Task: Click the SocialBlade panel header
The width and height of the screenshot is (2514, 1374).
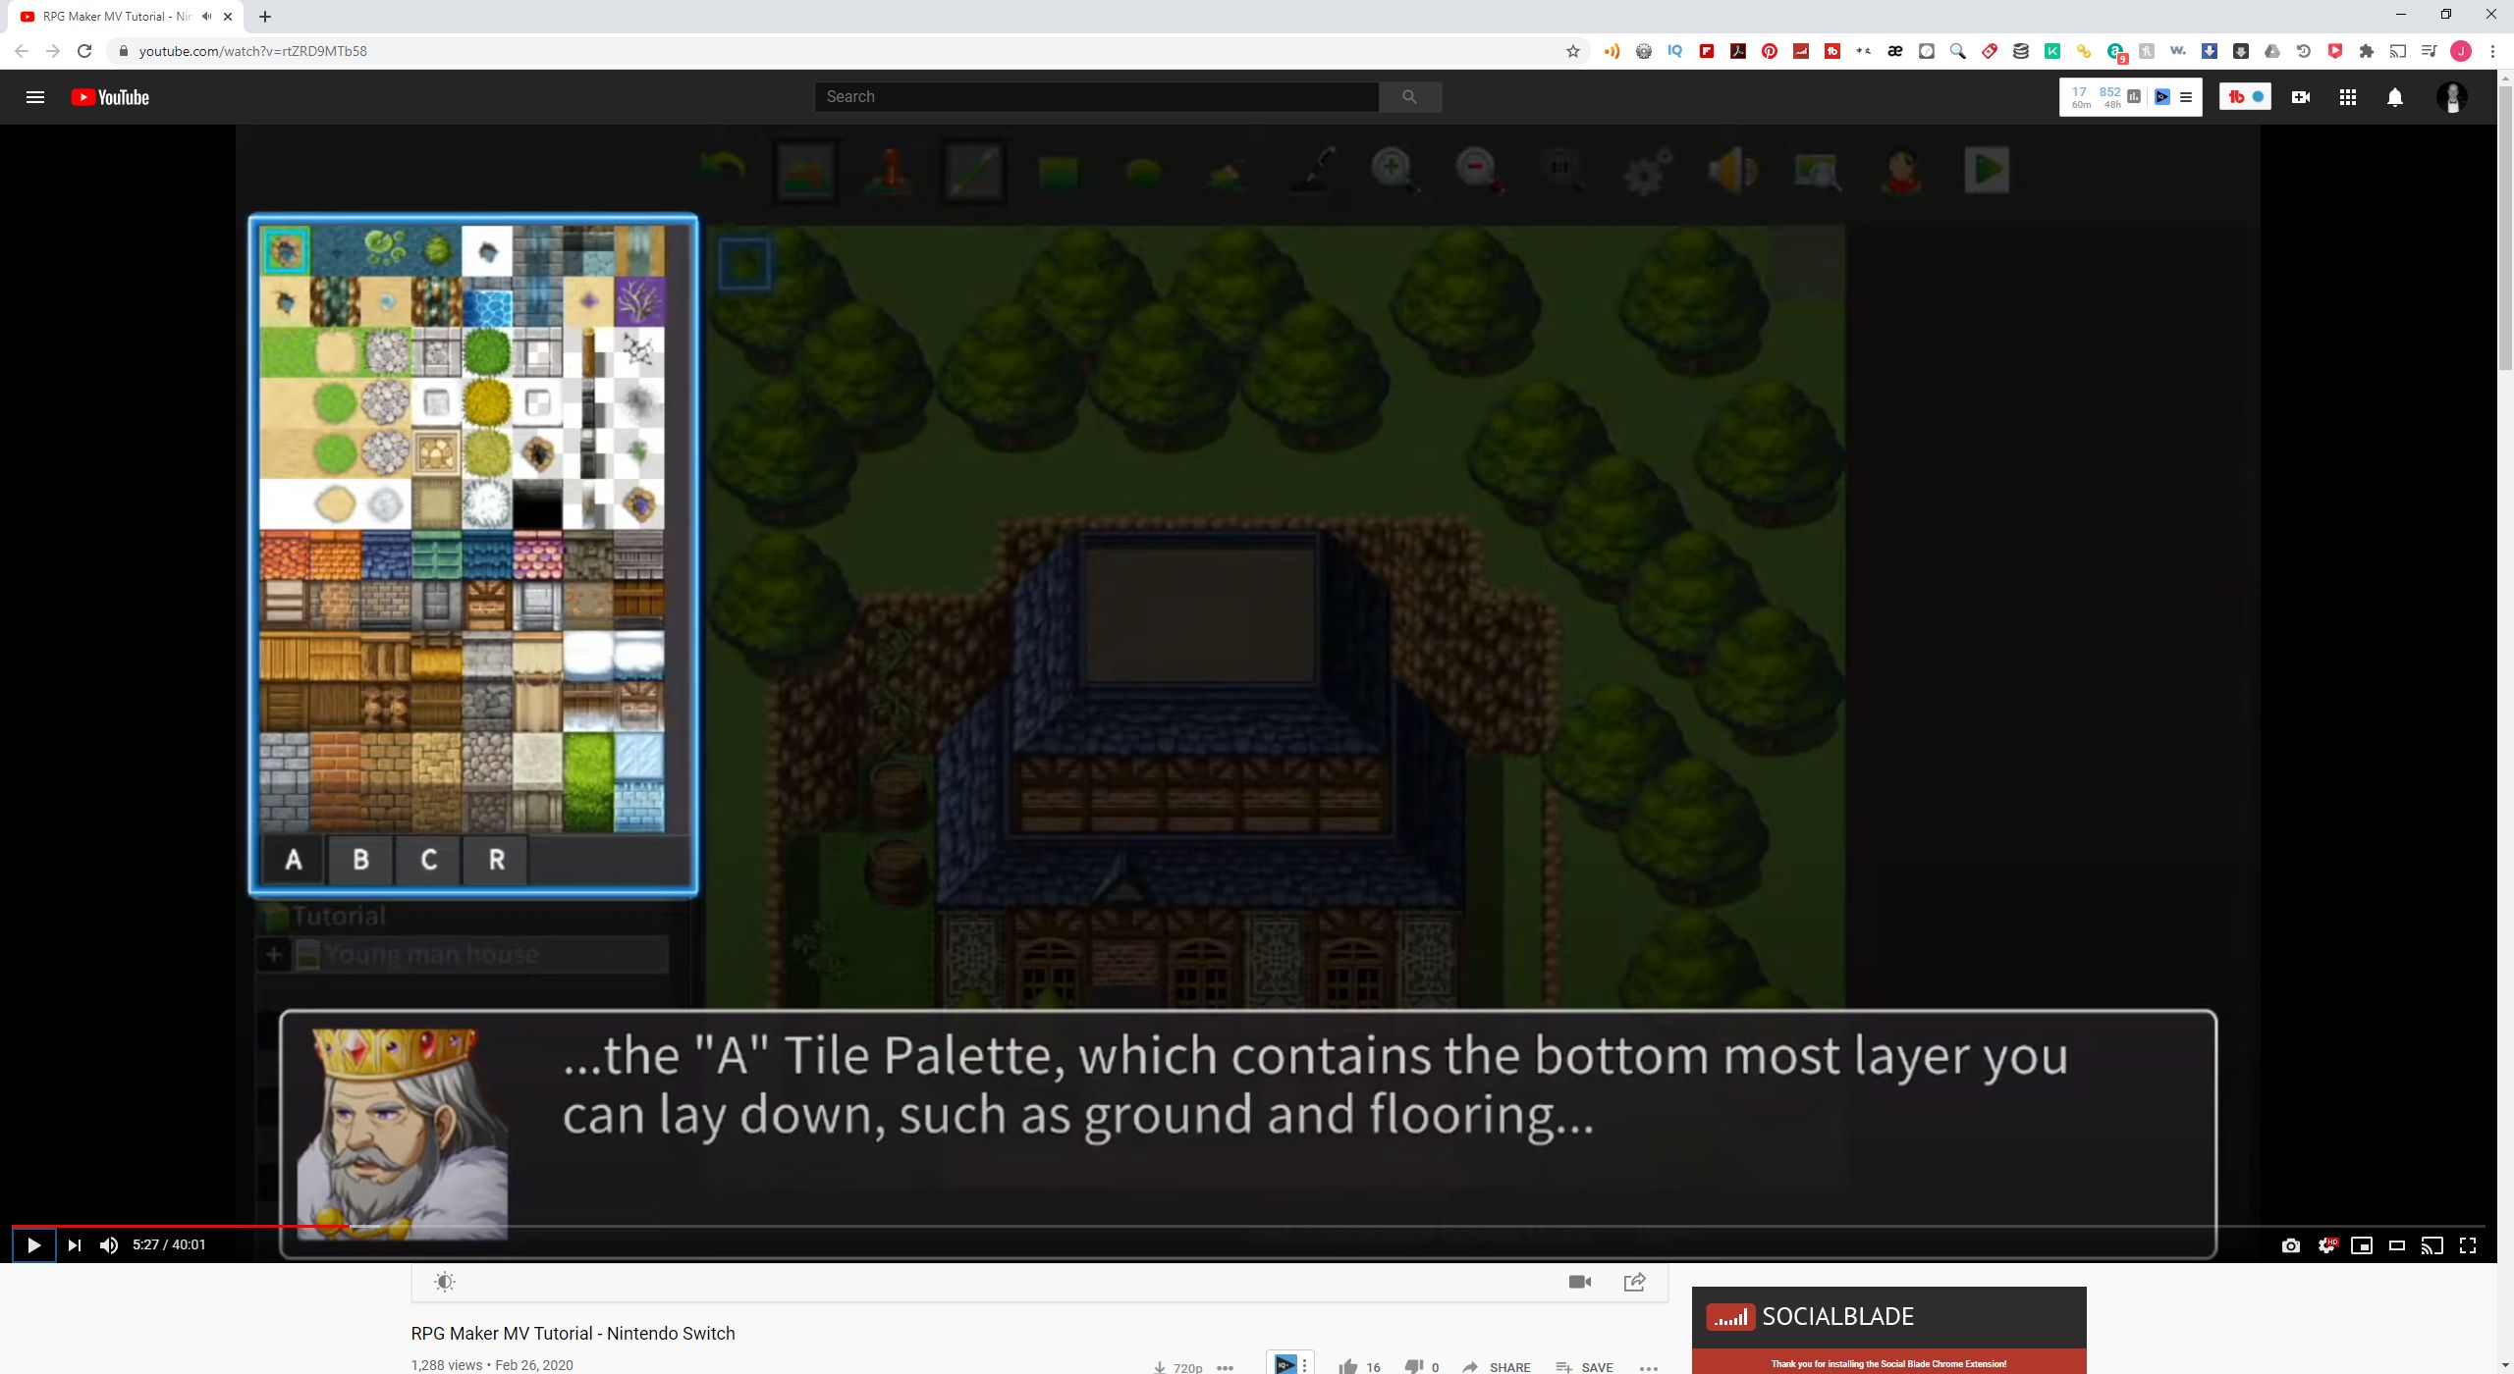Action: tap(1888, 1317)
